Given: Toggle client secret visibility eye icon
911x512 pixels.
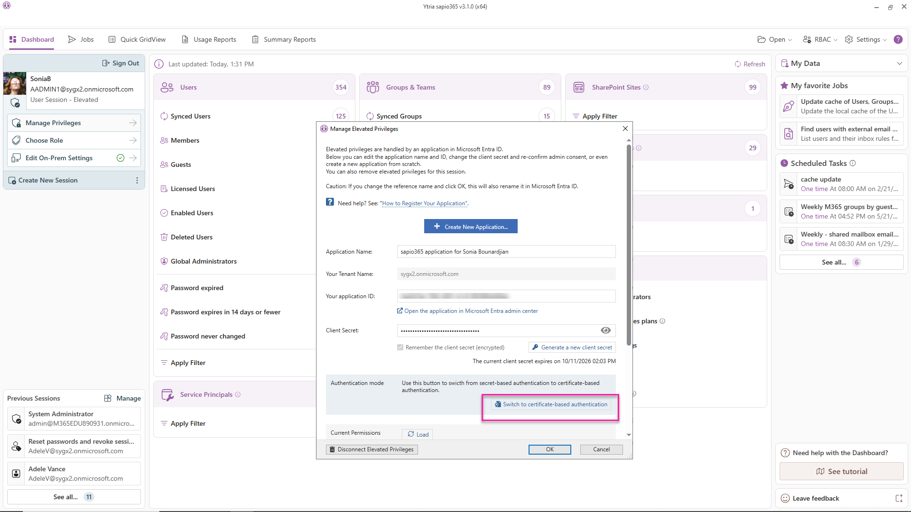Looking at the screenshot, I should (605, 330).
